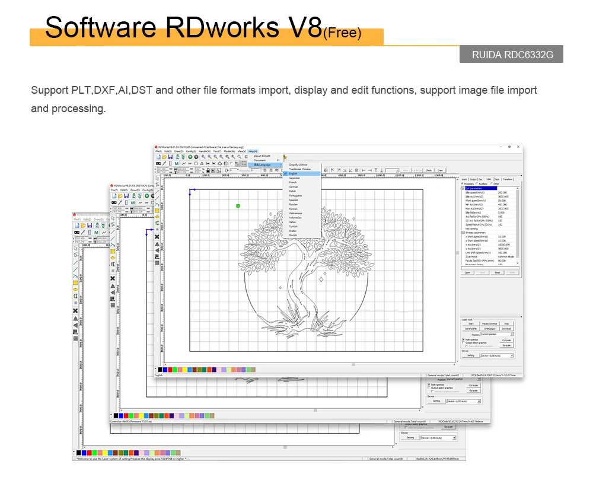Image resolution: width=593 pixels, height=502 pixels.
Task: Select English in language list
Action: click(302, 174)
